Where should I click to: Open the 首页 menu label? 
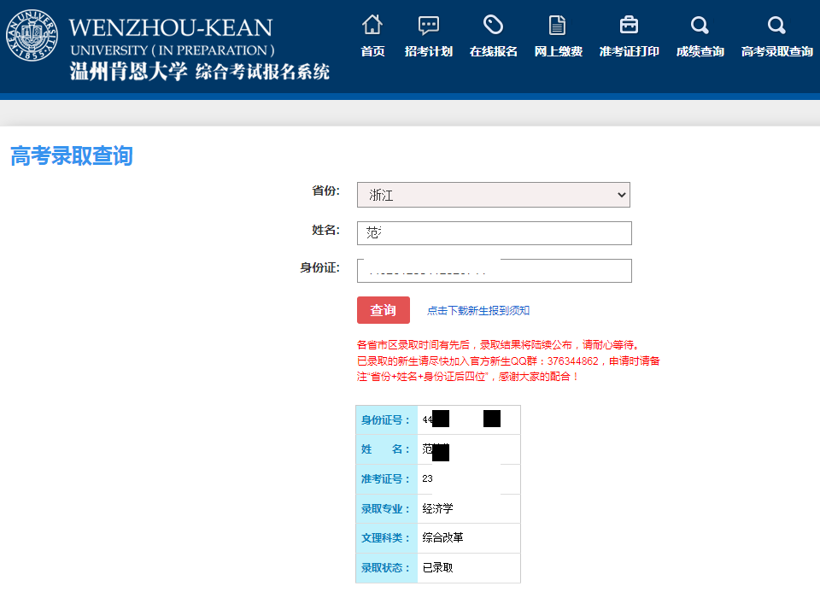point(372,52)
